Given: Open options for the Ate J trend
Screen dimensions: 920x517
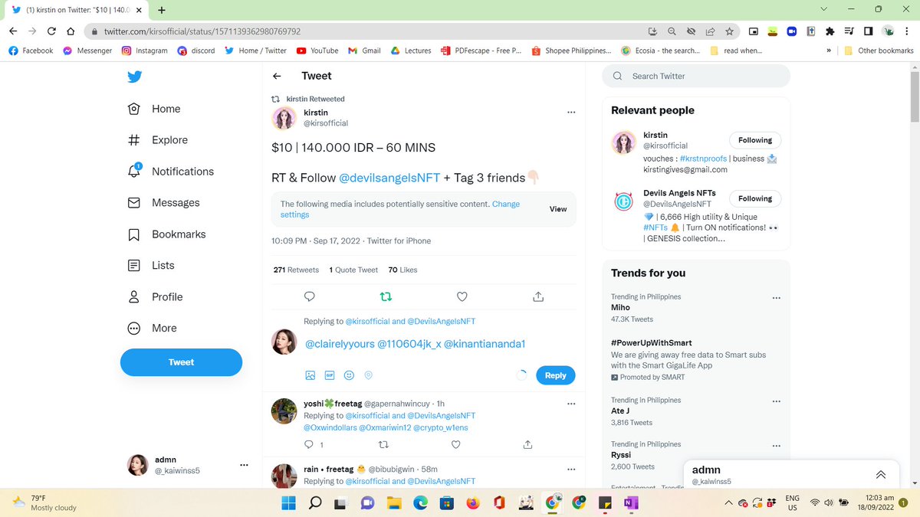Looking at the screenshot, I should 776,401.
